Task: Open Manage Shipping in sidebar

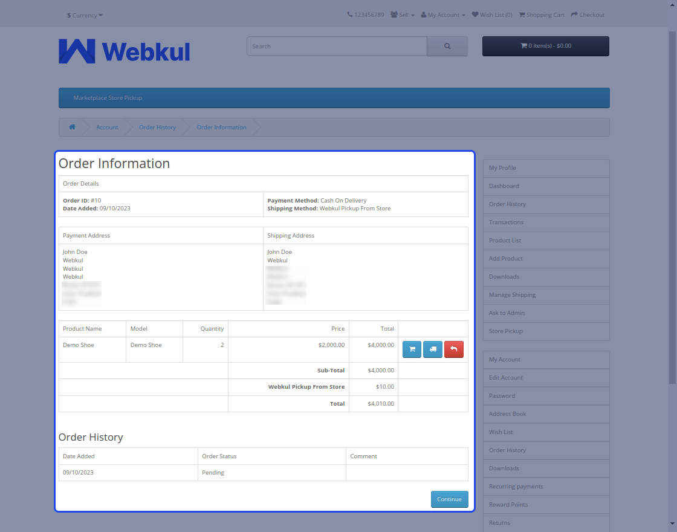Action: tap(546, 295)
